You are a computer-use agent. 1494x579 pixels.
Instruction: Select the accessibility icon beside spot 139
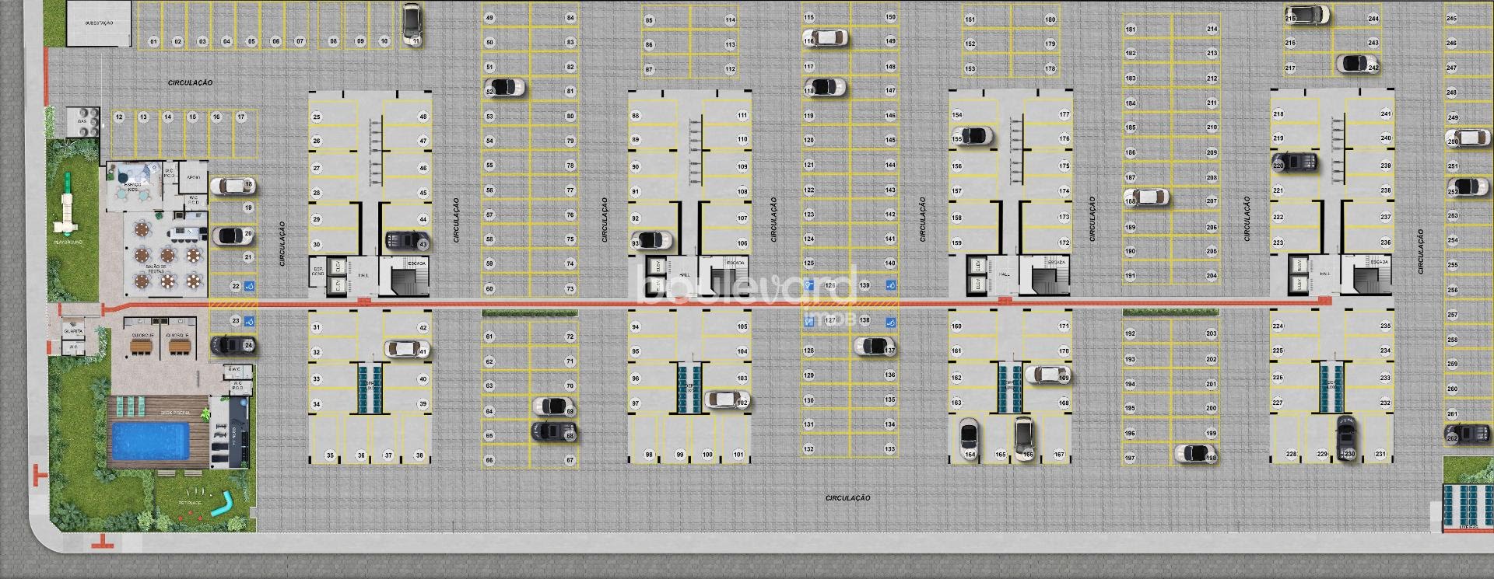(x=890, y=286)
